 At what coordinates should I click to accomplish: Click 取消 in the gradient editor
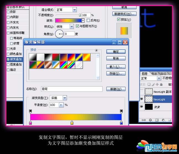coord(116,59)
